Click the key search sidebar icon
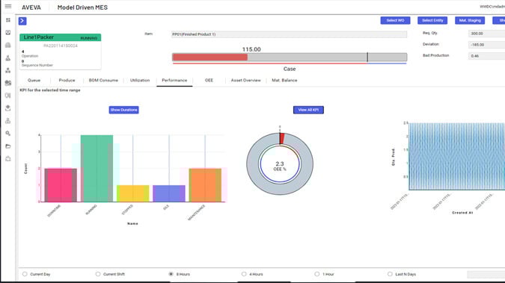The image size is (505, 283). pyautogui.click(x=8, y=133)
